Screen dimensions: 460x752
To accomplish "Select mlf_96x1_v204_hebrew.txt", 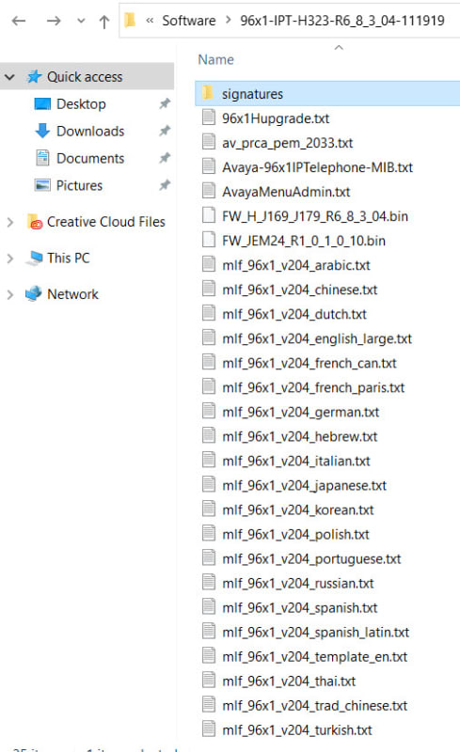I will 300,436.
